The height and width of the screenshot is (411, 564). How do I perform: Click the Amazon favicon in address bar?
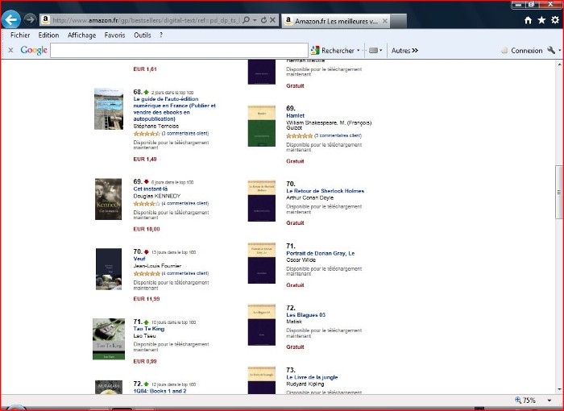coord(45,20)
